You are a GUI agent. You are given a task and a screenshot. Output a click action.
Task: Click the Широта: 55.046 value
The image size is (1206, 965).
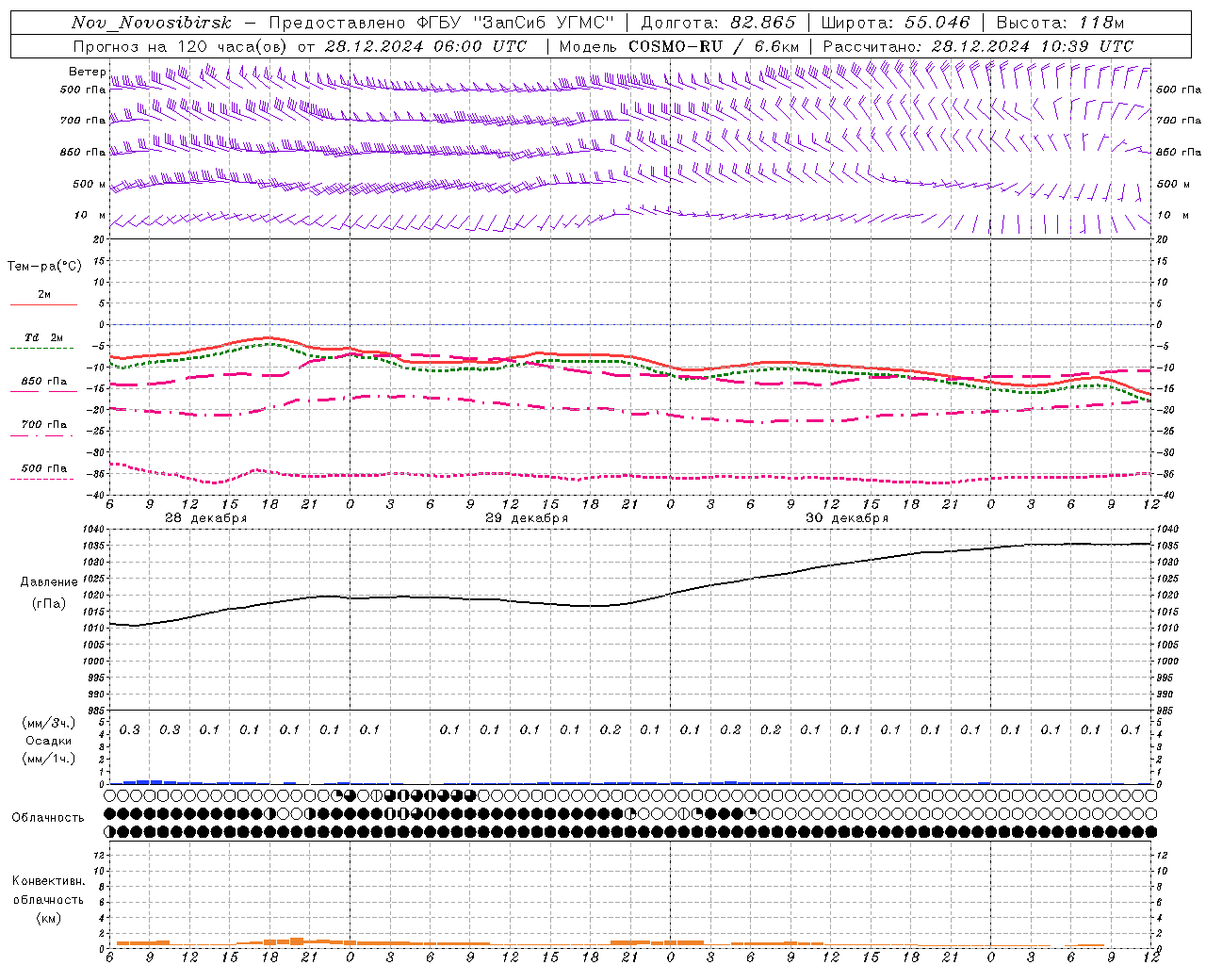click(x=896, y=23)
